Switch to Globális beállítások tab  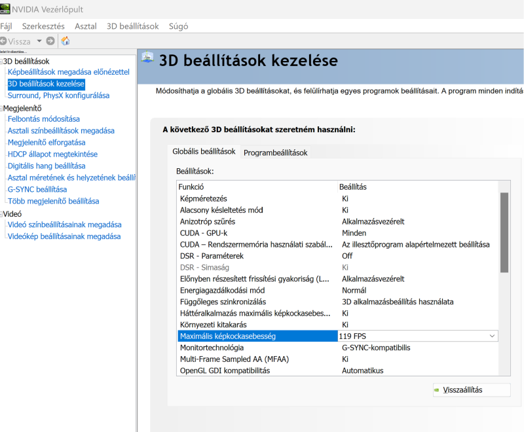click(x=204, y=152)
